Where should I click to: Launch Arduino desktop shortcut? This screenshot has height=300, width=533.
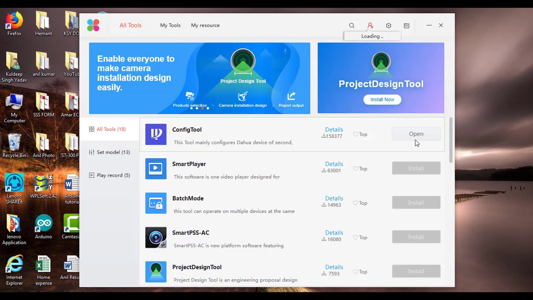point(43,227)
